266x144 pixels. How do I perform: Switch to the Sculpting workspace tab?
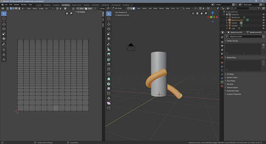coord(56,5)
